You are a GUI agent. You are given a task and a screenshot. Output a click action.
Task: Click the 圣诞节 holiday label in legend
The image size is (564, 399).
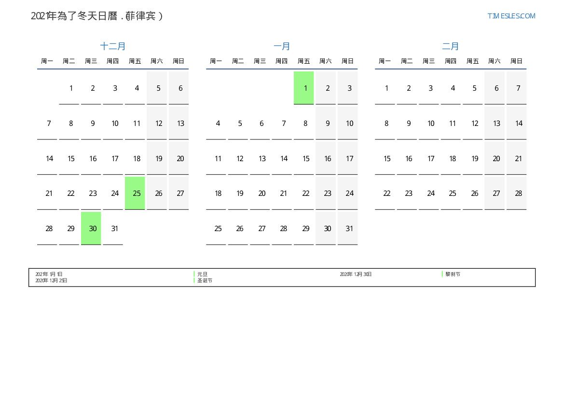tap(205, 280)
